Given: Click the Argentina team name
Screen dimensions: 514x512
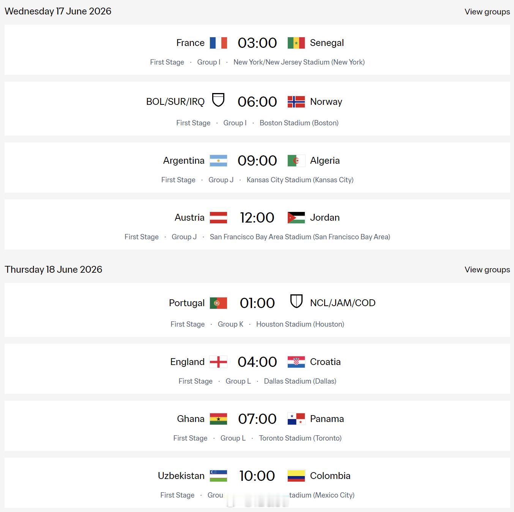Looking at the screenshot, I should click(x=184, y=161).
